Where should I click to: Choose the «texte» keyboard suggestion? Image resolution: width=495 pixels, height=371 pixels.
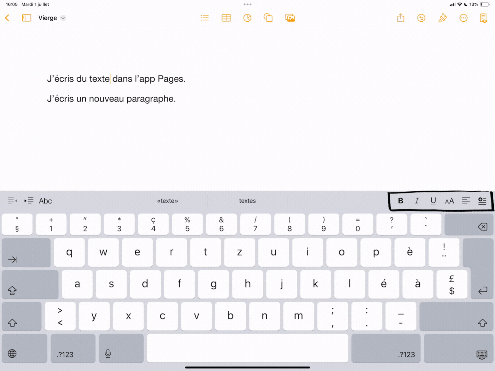tap(167, 201)
